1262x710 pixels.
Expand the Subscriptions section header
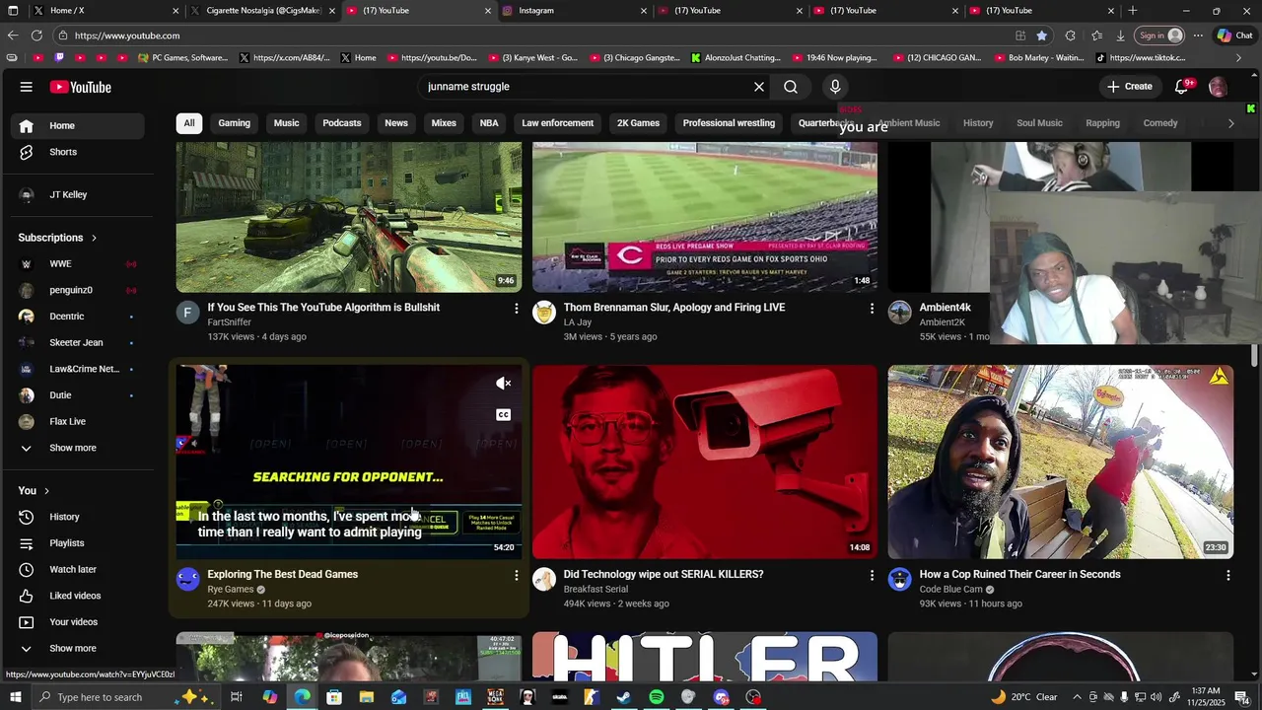[58, 238]
